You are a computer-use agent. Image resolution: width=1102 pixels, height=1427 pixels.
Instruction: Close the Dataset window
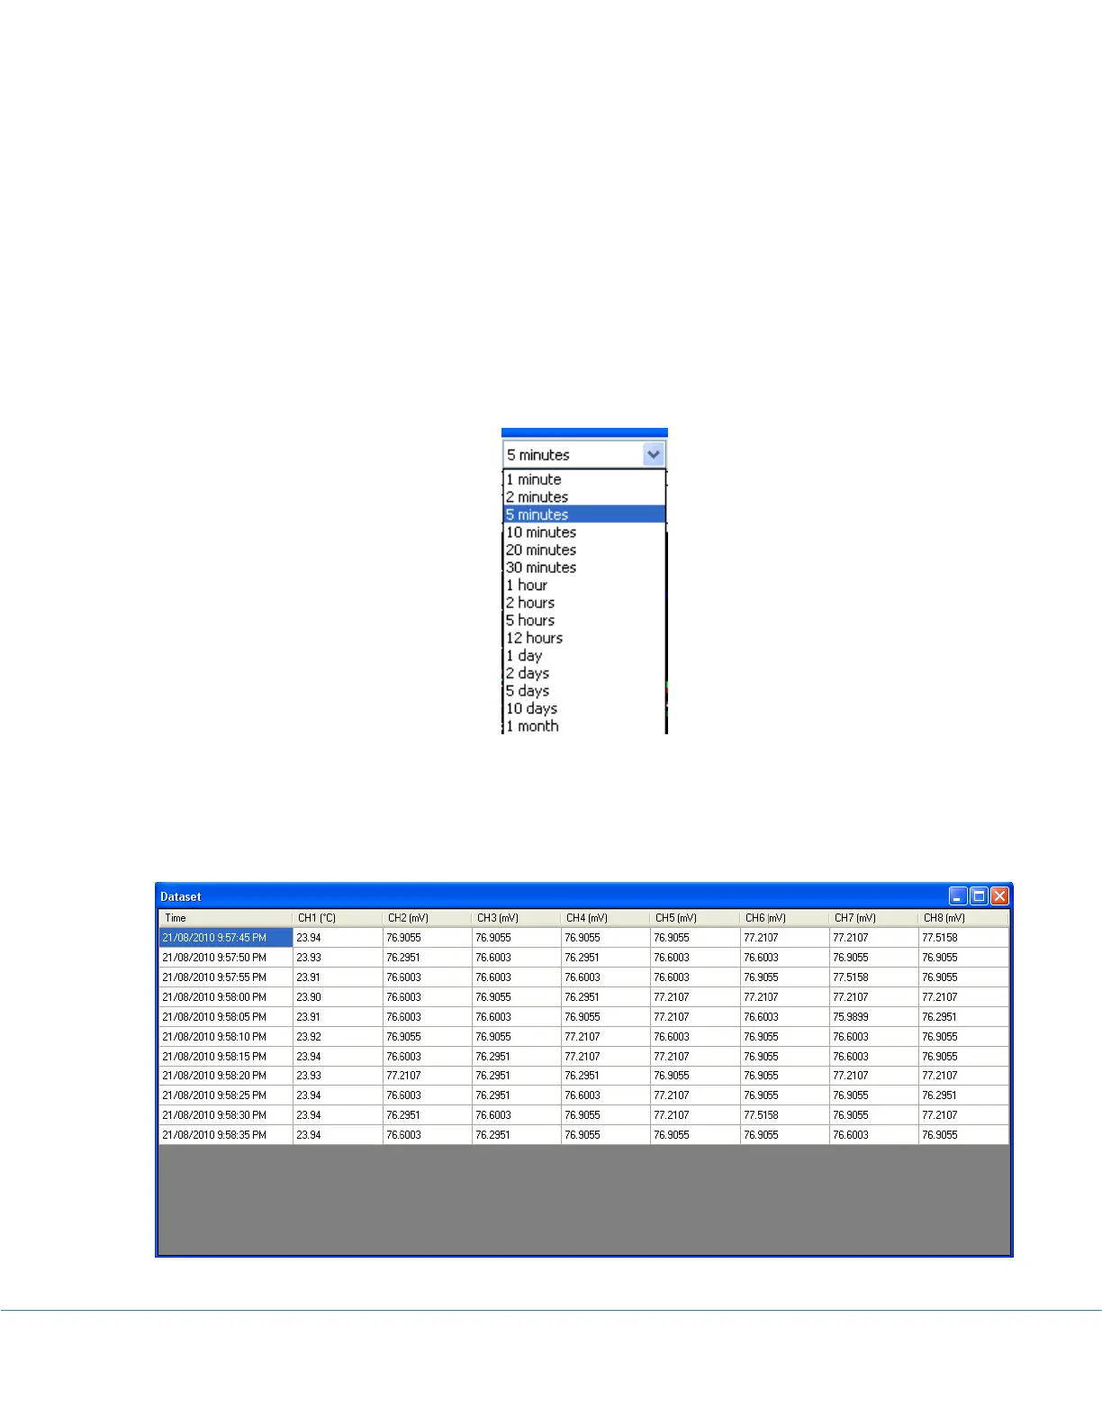999,895
